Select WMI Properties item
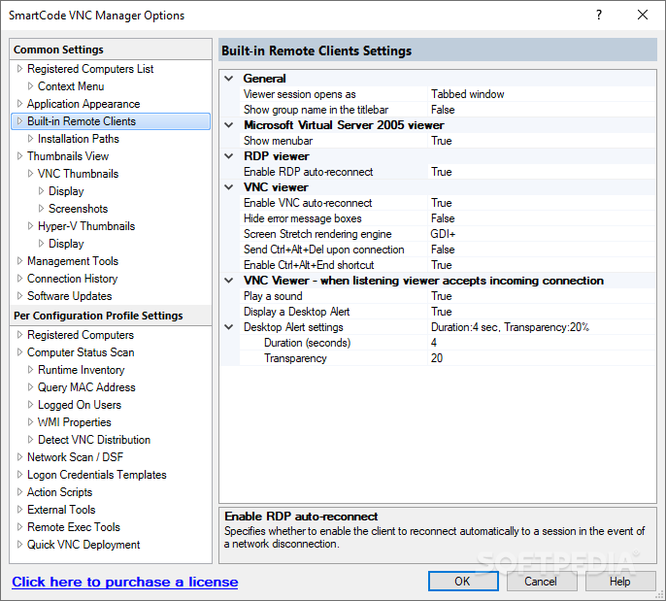666x601 pixels. point(75,421)
